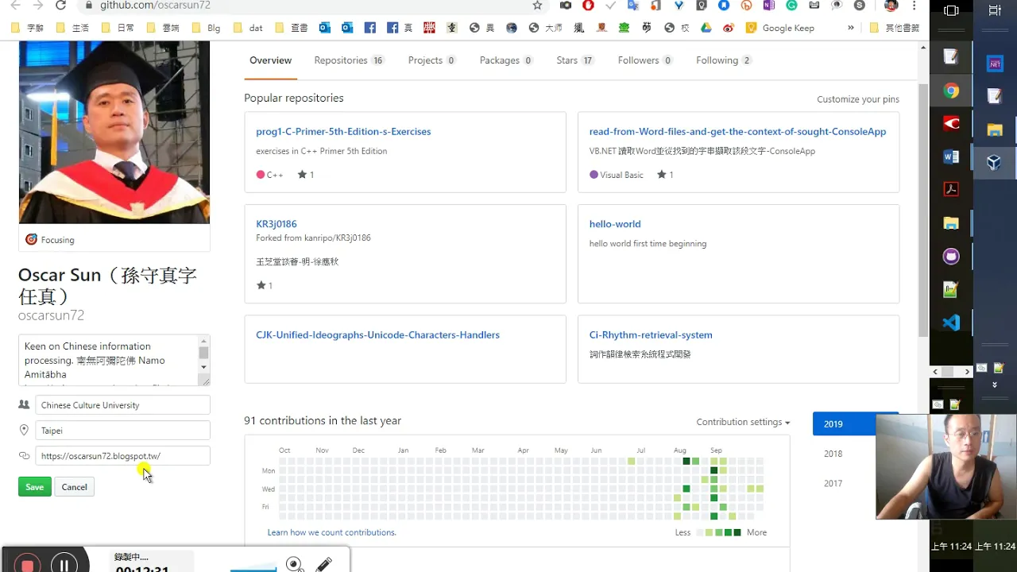Click the pink C++ language color dot
This screenshot has width=1017, height=572.
[261, 175]
